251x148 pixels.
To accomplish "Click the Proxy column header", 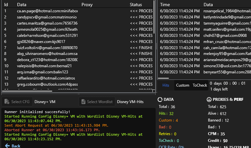I will 87,5.
